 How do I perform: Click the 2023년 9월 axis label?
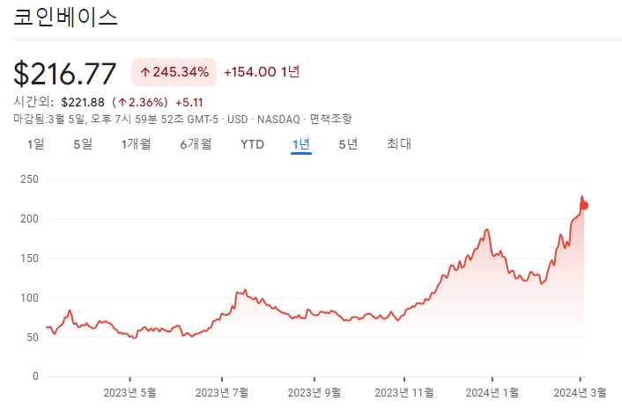(315, 392)
